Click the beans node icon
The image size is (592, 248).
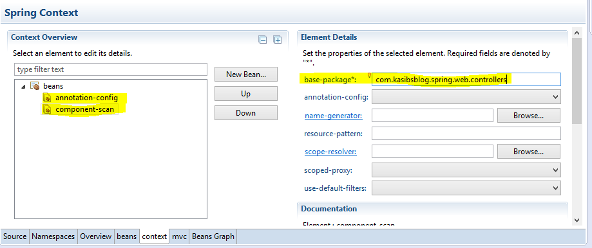pyautogui.click(x=35, y=86)
